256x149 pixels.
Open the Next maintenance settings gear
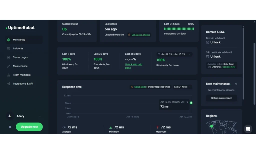pyautogui.click(x=236, y=84)
